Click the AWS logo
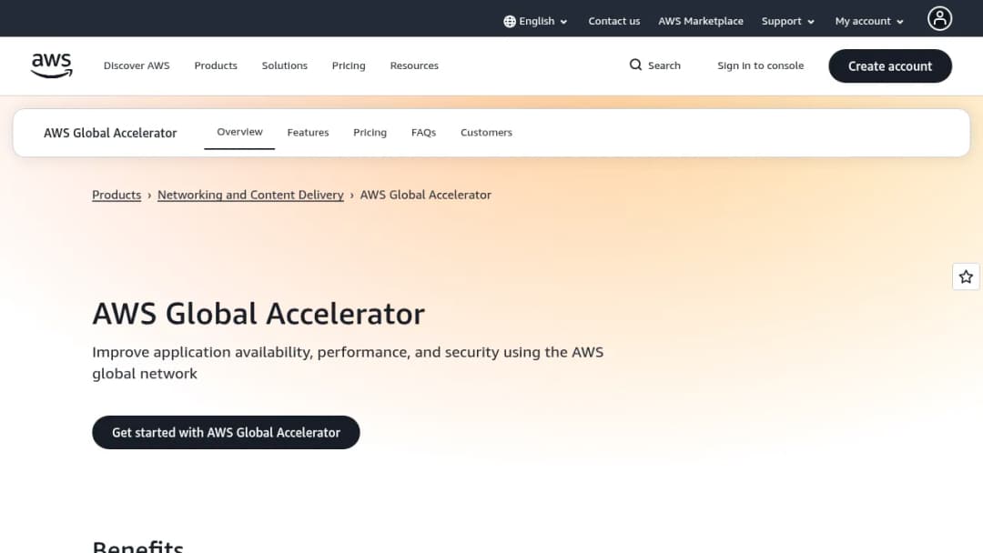Image resolution: width=983 pixels, height=553 pixels. click(x=51, y=65)
